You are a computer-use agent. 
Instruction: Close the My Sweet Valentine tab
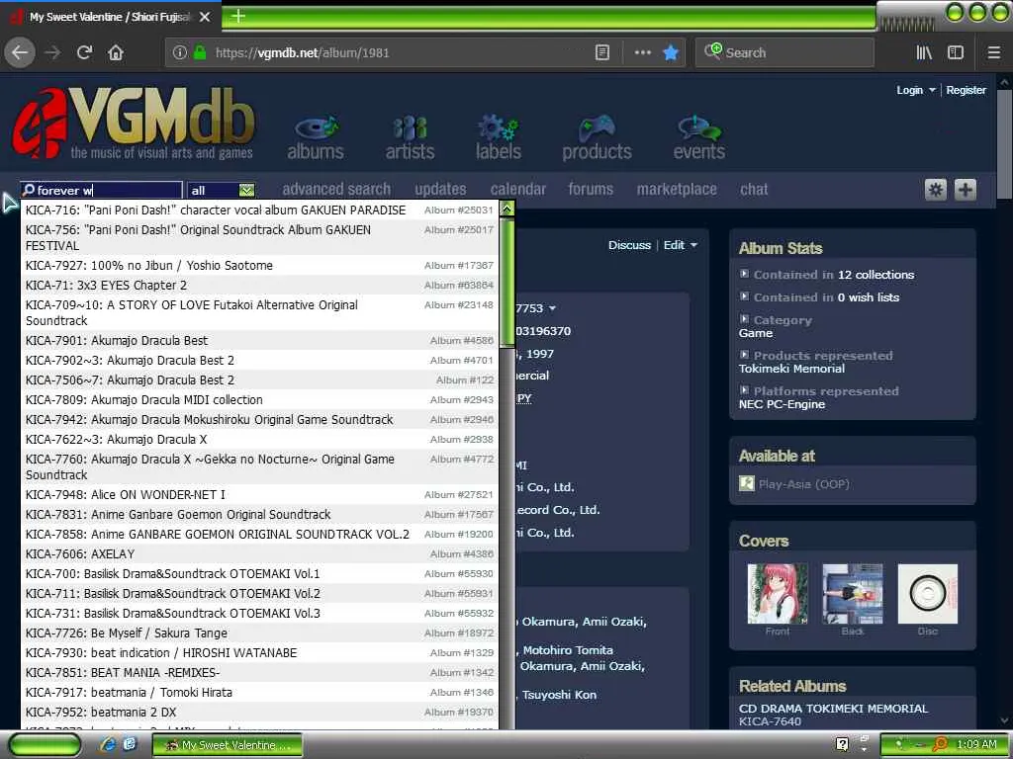[205, 17]
